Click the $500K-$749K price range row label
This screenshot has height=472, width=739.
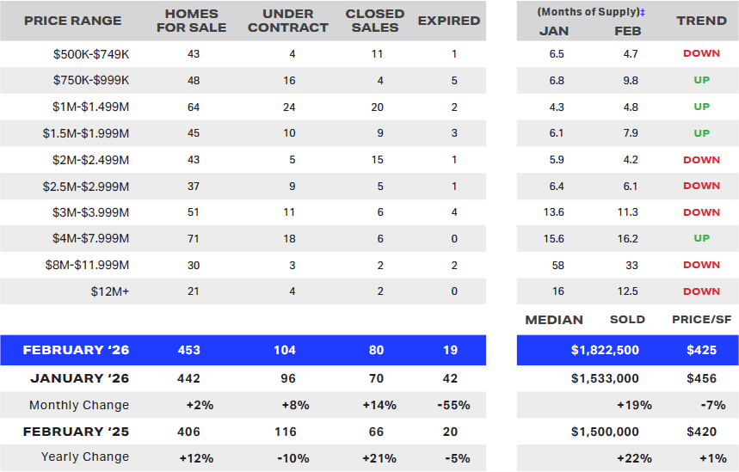[x=90, y=53]
